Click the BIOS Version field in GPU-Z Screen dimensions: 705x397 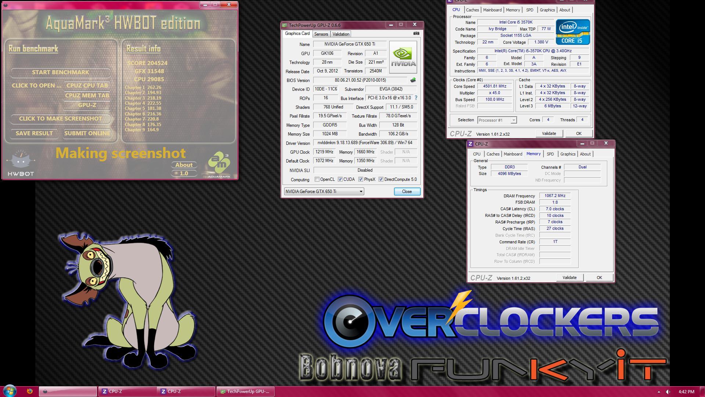point(360,80)
